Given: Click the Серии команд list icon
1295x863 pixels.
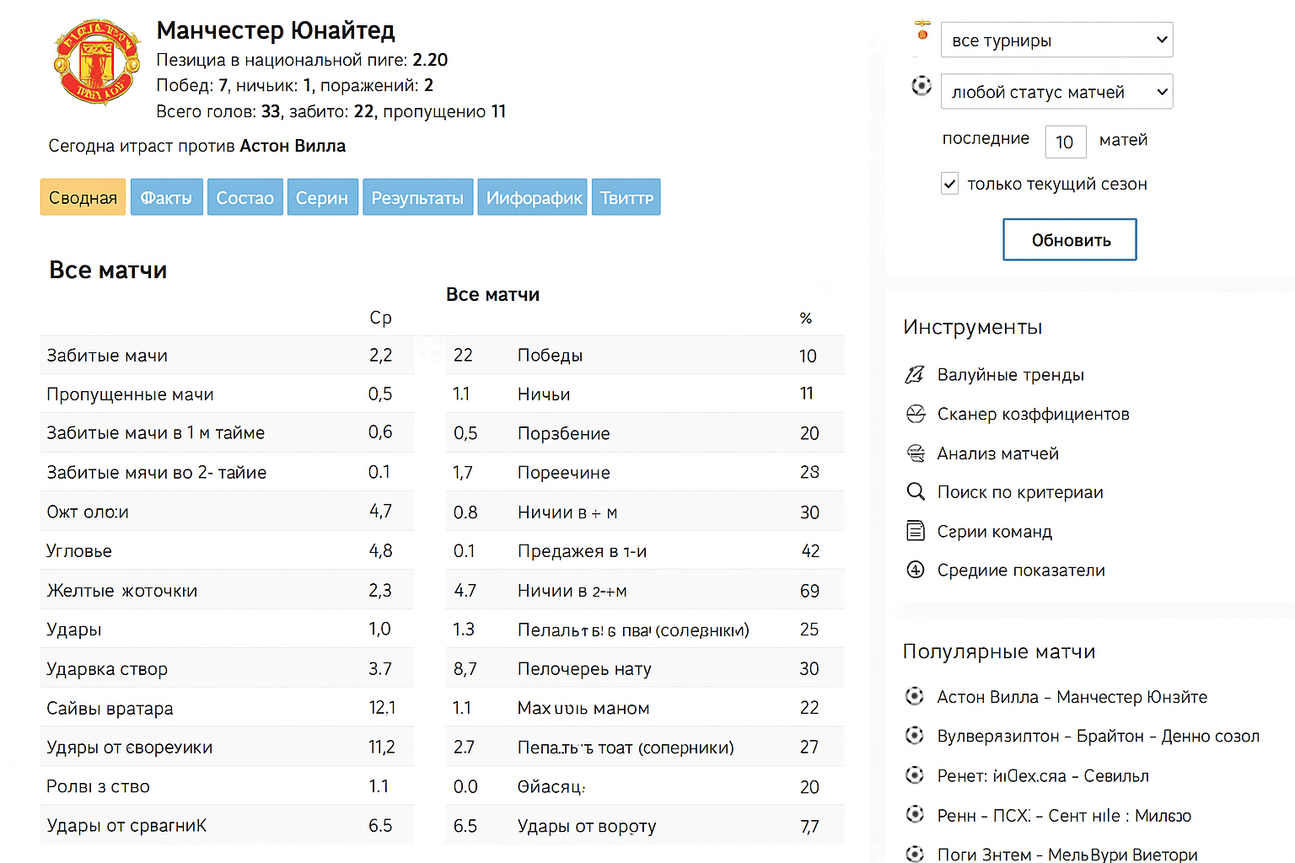Looking at the screenshot, I should click(916, 531).
